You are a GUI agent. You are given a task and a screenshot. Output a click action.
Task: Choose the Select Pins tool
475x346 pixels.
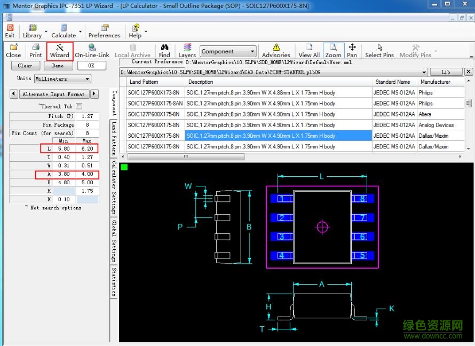click(379, 51)
